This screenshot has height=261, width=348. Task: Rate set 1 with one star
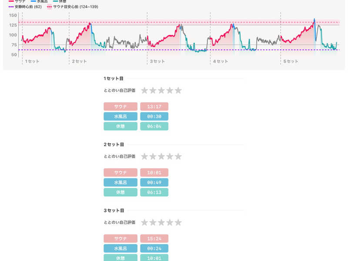(x=145, y=90)
